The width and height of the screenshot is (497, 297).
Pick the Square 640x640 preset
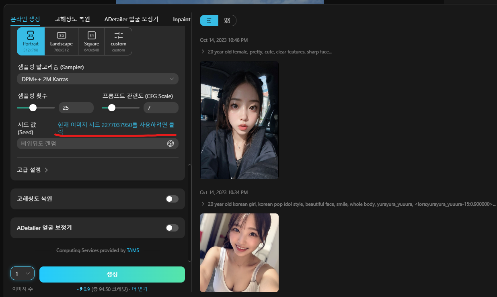[x=91, y=41]
